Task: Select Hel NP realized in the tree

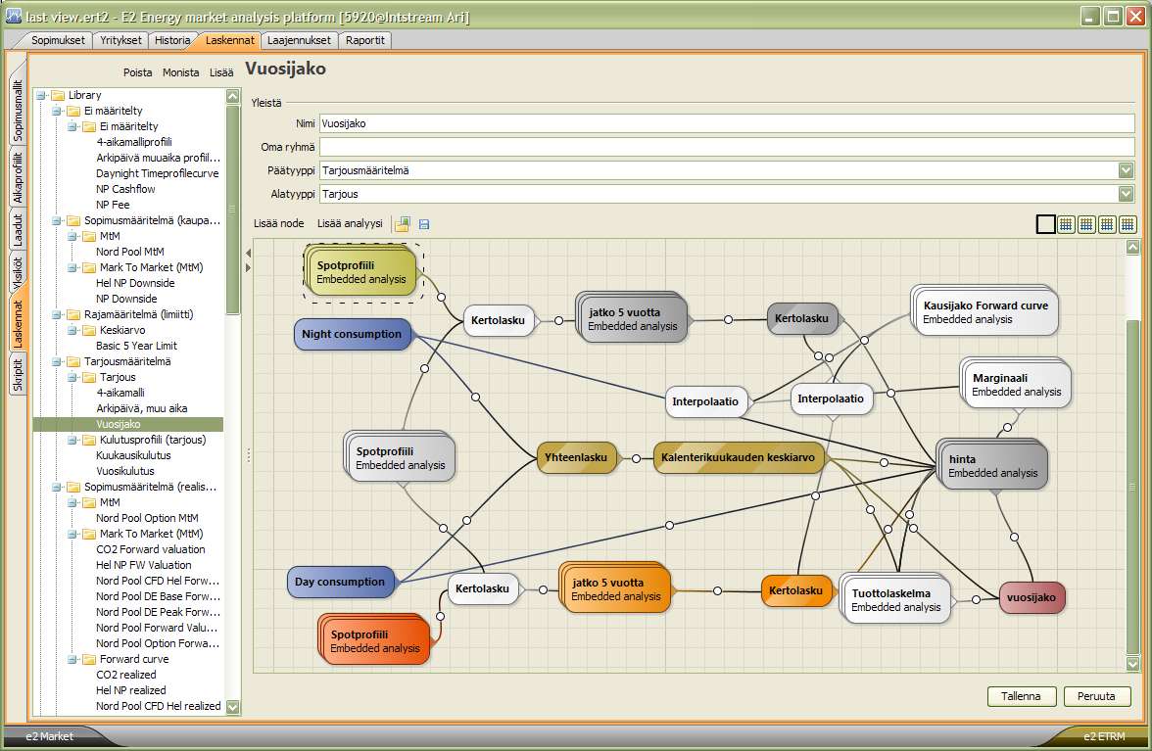Action: point(131,690)
